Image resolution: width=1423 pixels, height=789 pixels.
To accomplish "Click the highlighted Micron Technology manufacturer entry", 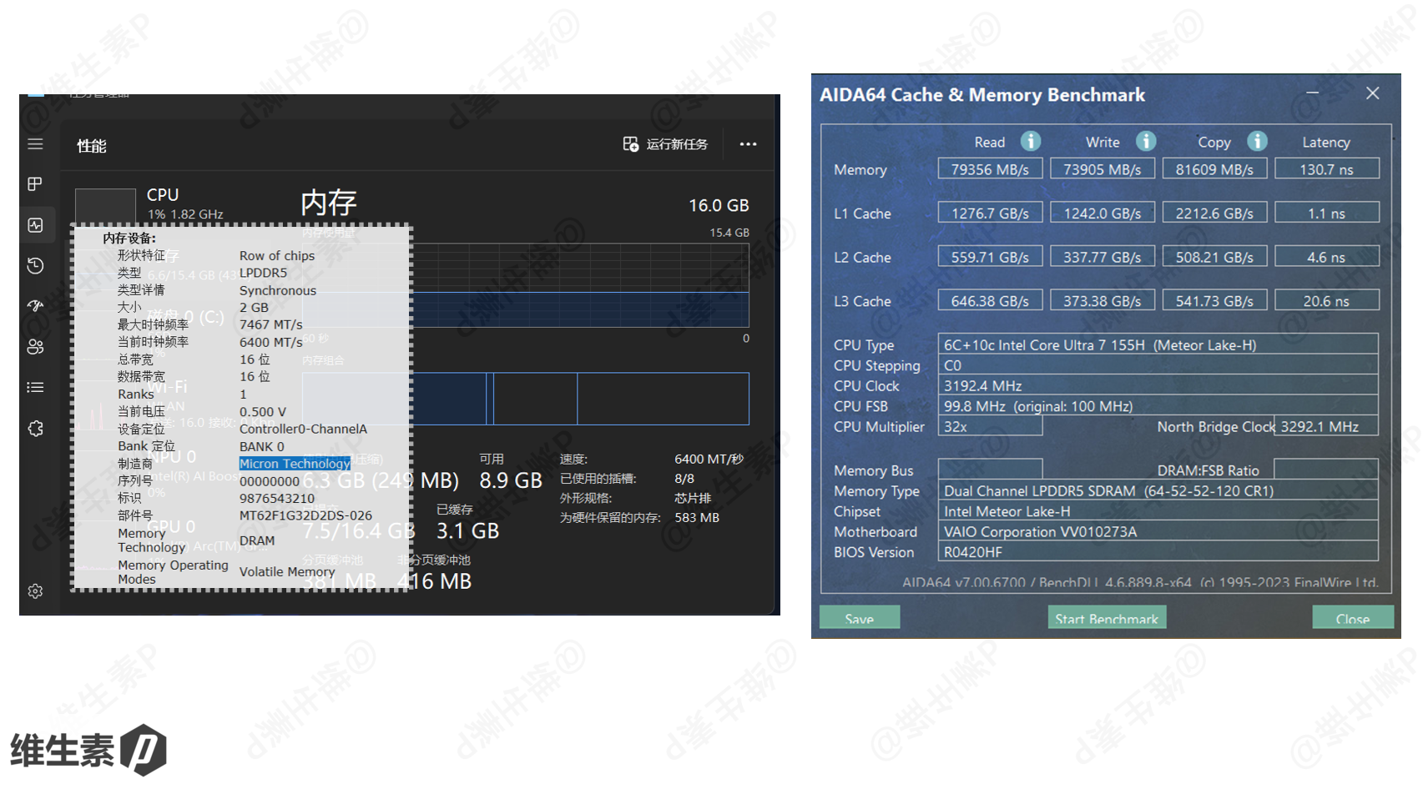I will click(x=295, y=464).
